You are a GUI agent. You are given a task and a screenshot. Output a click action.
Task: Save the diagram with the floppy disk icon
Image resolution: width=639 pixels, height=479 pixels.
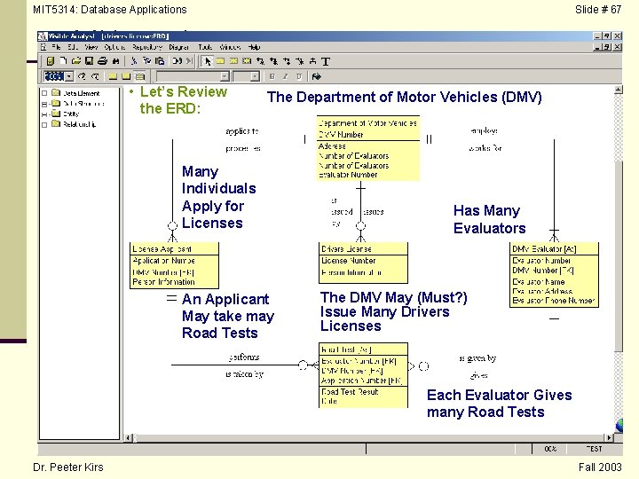[x=89, y=61]
